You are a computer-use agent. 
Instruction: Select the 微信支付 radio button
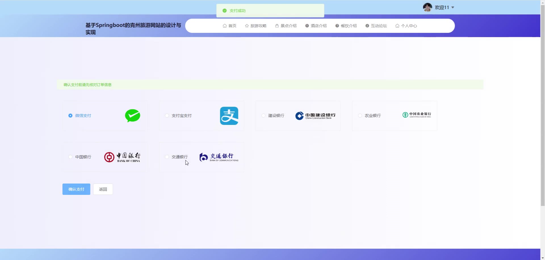(x=70, y=116)
